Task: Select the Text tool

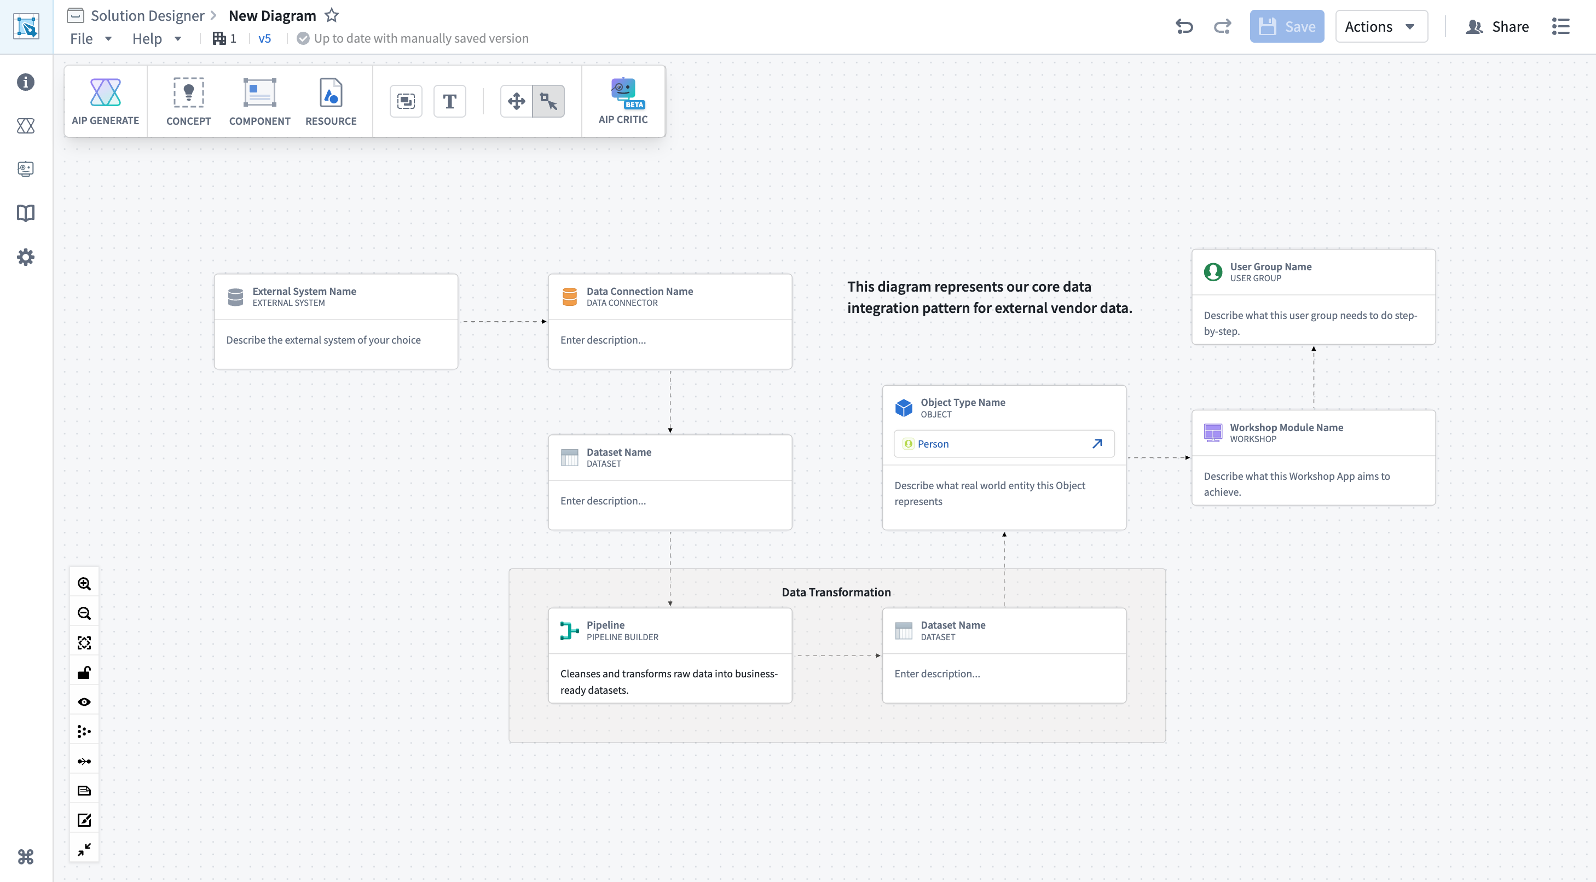Action: pos(450,101)
